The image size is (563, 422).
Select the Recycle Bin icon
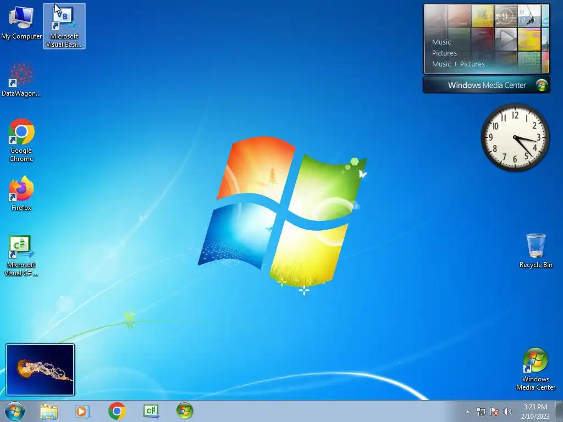click(x=536, y=251)
